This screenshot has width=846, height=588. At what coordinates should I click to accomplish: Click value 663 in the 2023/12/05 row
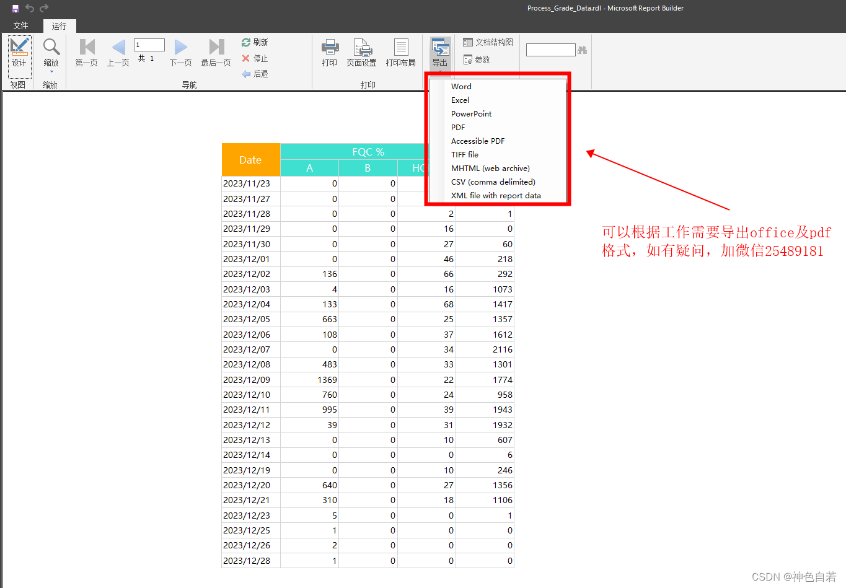pos(330,319)
